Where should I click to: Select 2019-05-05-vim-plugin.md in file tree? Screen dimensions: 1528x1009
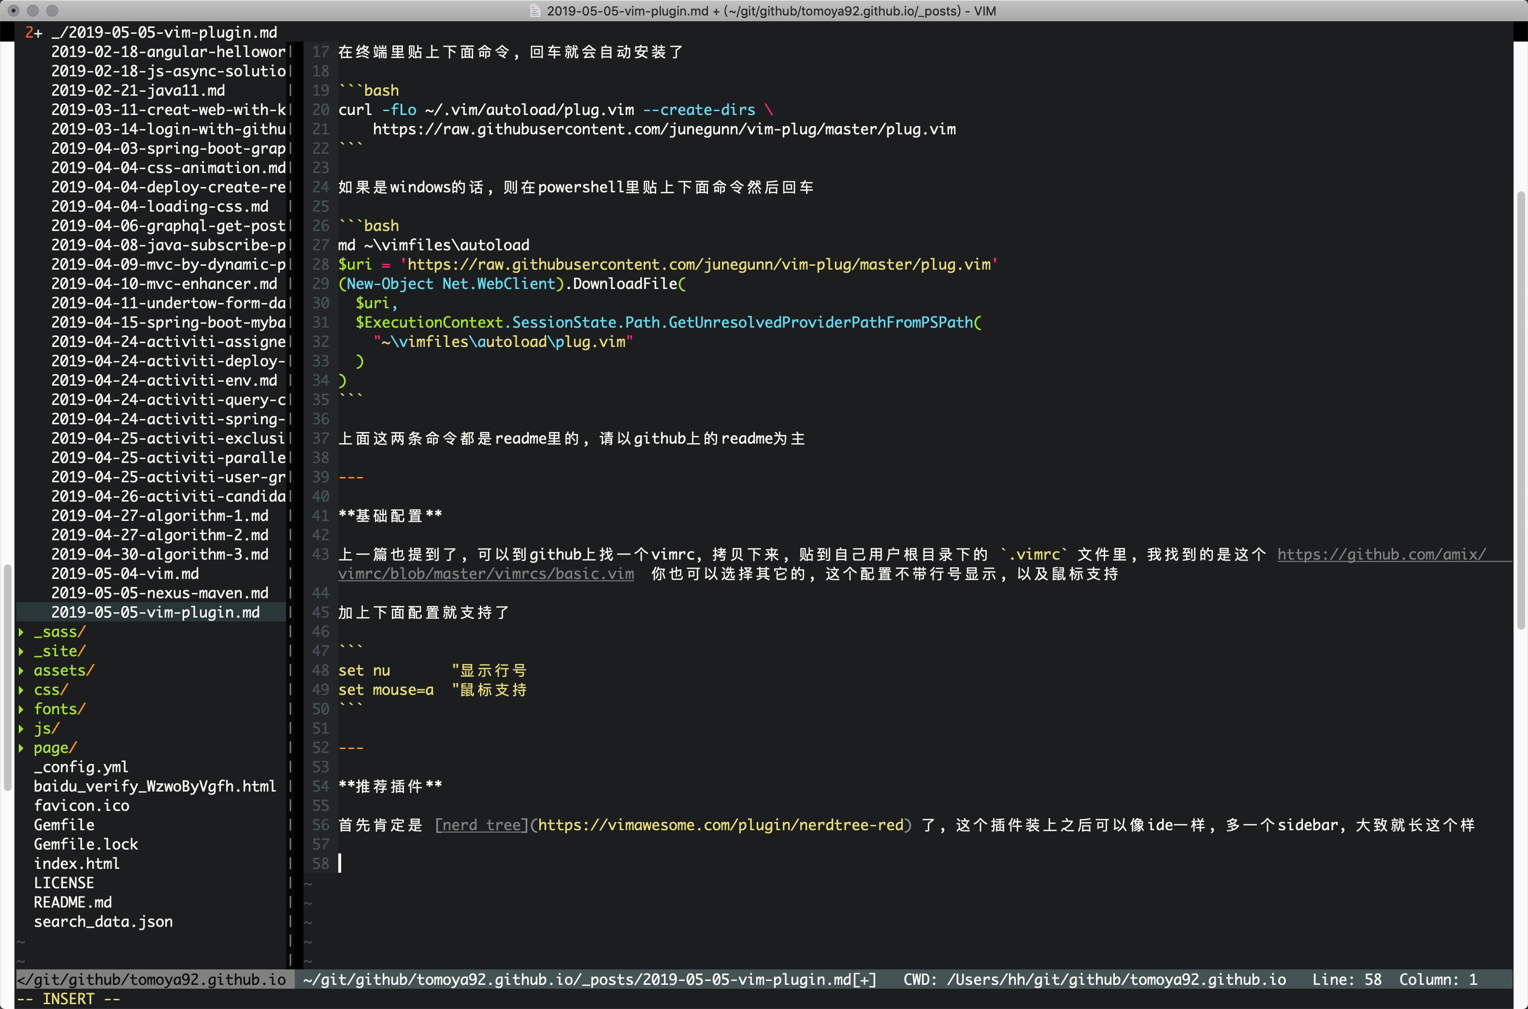(x=155, y=612)
